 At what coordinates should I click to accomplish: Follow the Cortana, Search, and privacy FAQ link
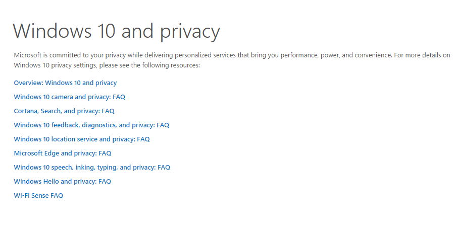tap(64, 111)
